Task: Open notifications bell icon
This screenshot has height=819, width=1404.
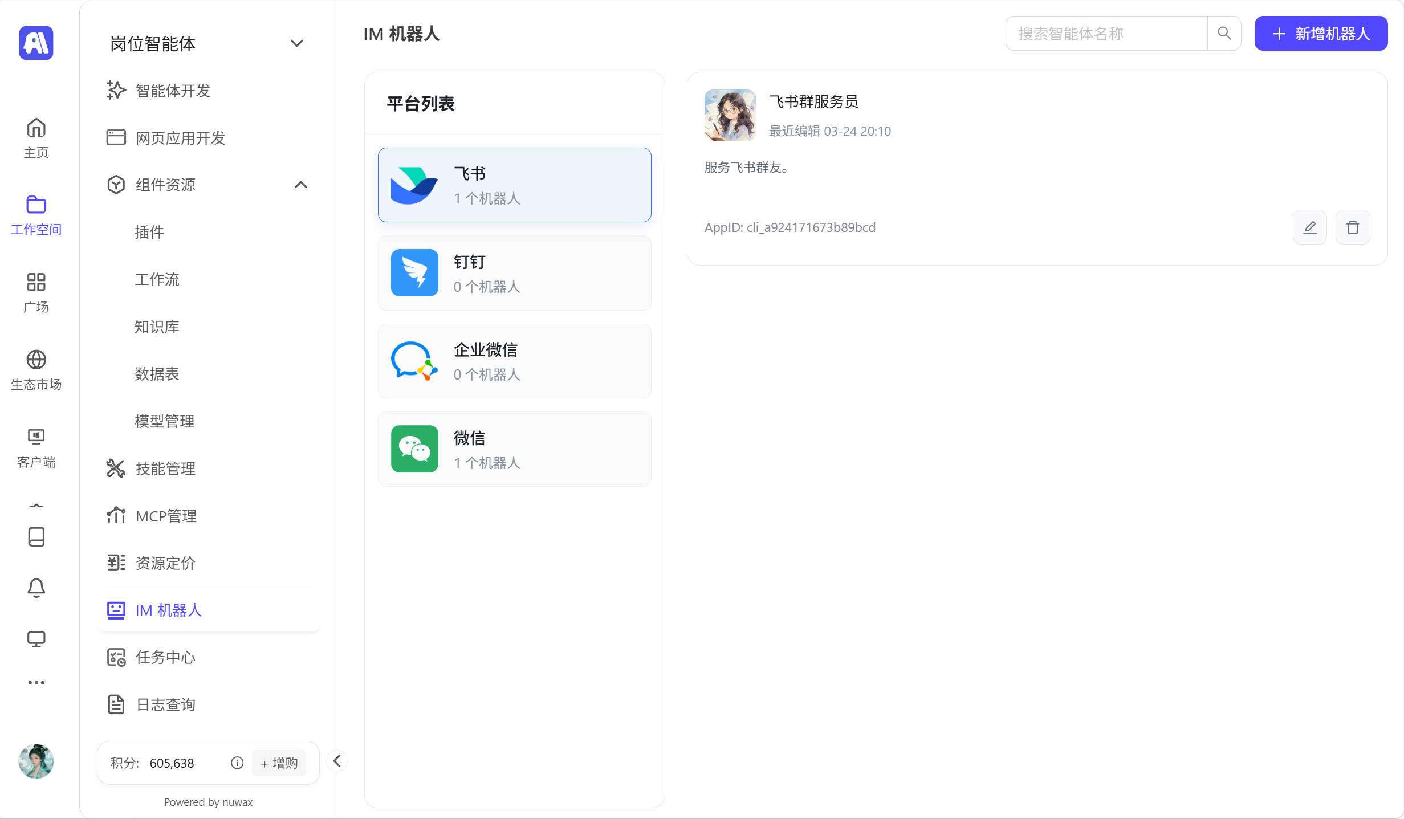Action: 36,588
